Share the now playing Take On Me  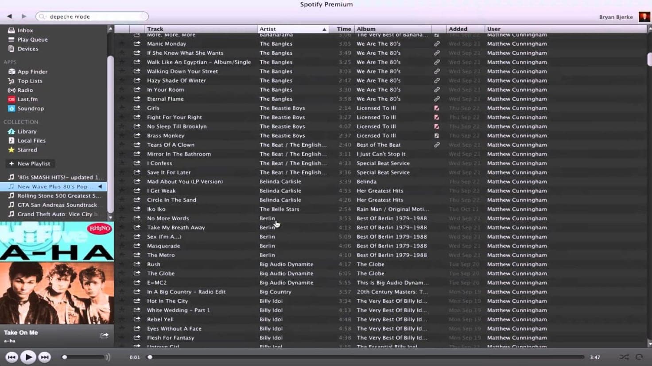[104, 335]
